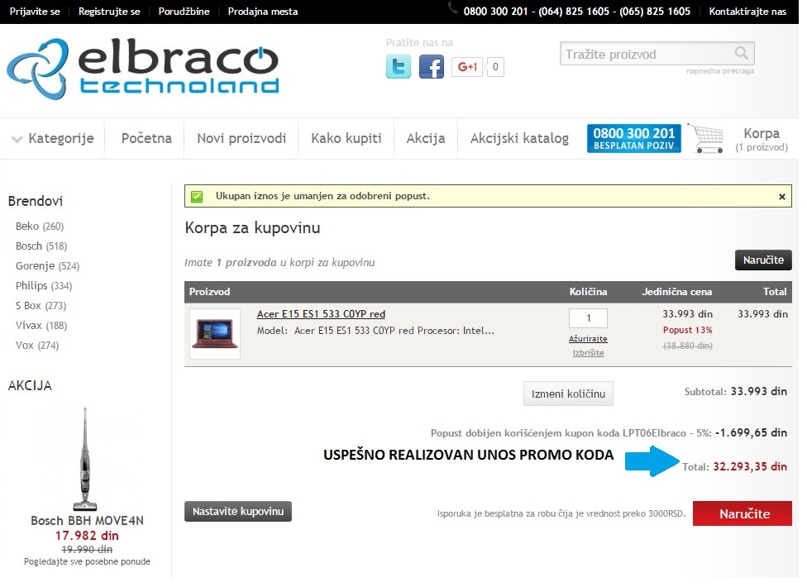Open the Akcija menu item
This screenshot has height=587, width=807.
tap(426, 138)
